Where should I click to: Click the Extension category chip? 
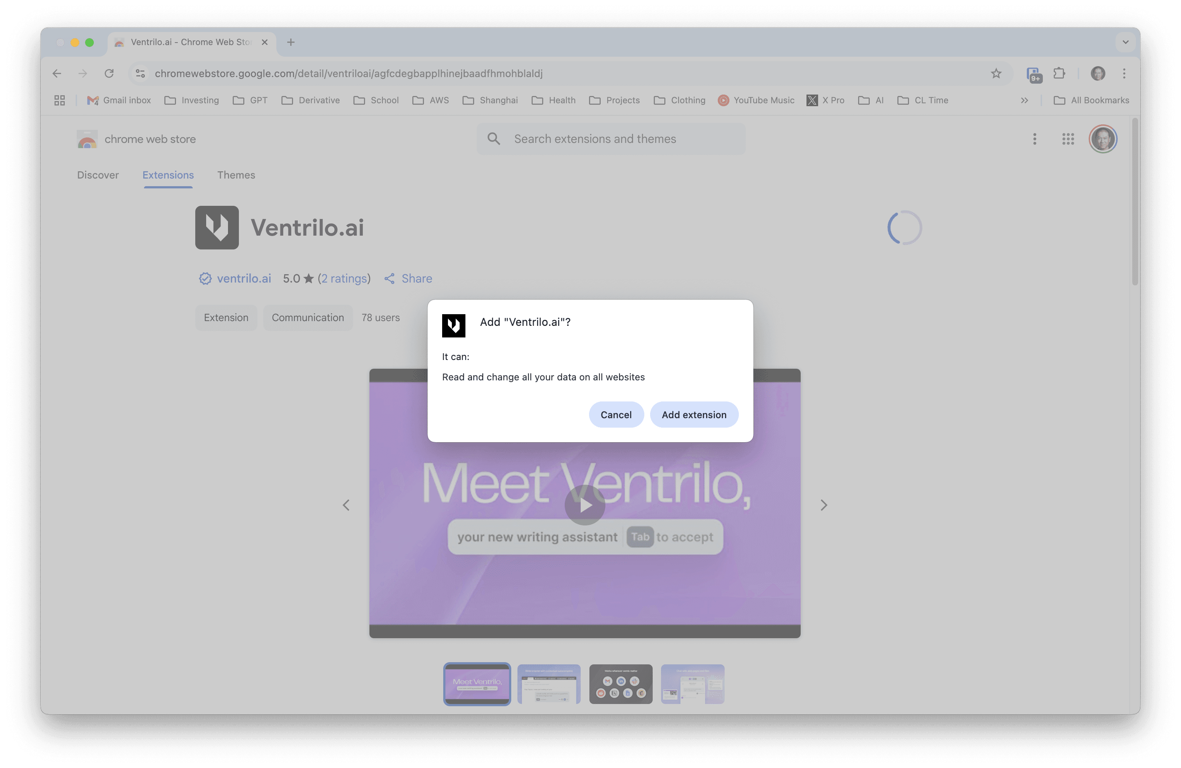coord(226,317)
